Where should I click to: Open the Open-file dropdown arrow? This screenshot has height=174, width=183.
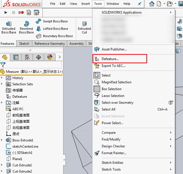point(175,4)
